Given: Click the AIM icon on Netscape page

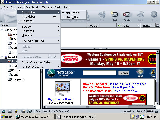Looking at the screenshot, I should (153, 73).
